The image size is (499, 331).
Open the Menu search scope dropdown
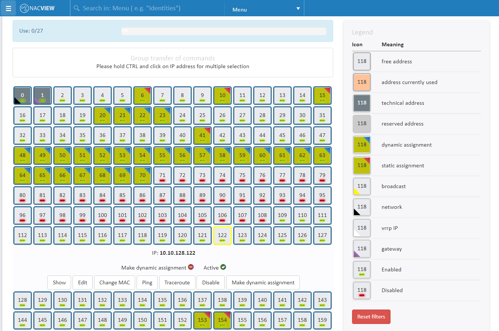coord(264,8)
